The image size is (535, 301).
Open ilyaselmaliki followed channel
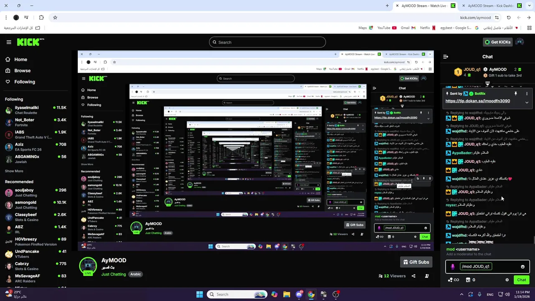(36, 110)
